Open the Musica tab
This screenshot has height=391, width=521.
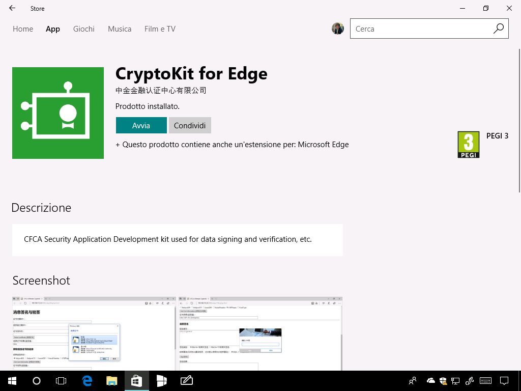pos(120,29)
